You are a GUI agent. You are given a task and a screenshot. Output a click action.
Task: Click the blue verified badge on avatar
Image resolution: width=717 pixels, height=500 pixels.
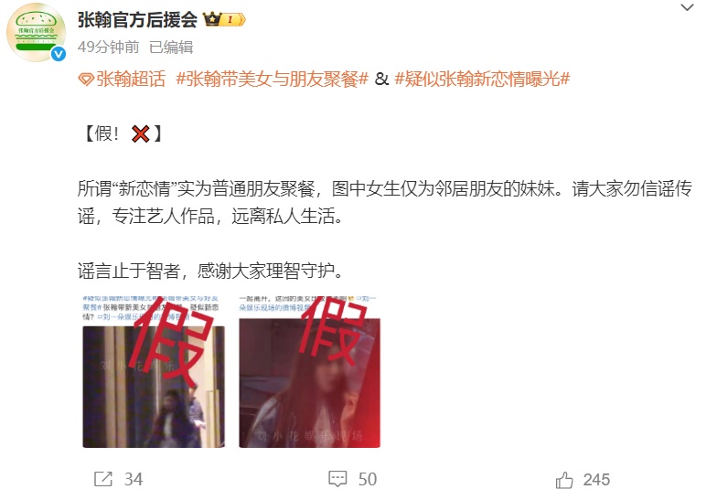(59, 54)
